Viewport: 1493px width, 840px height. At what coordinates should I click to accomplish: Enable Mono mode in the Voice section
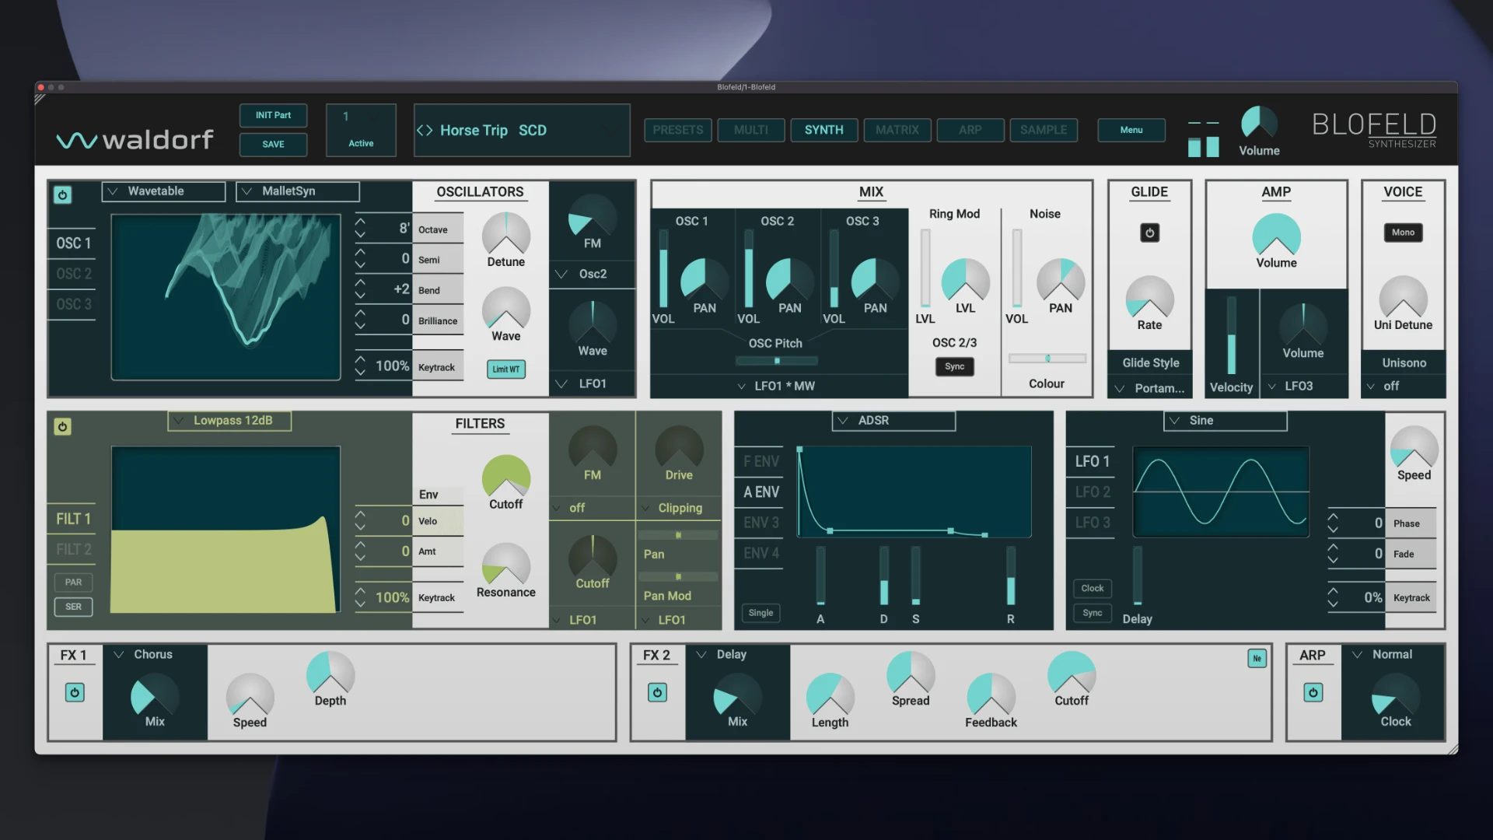click(1402, 233)
